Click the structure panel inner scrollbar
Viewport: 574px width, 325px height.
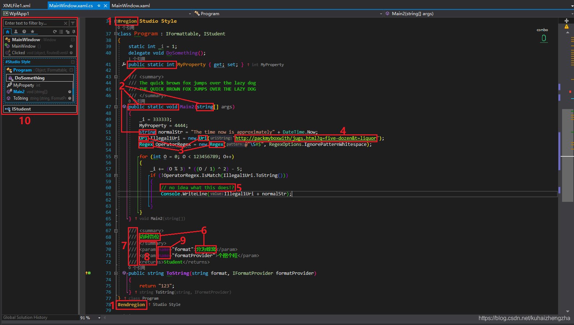[73, 91]
